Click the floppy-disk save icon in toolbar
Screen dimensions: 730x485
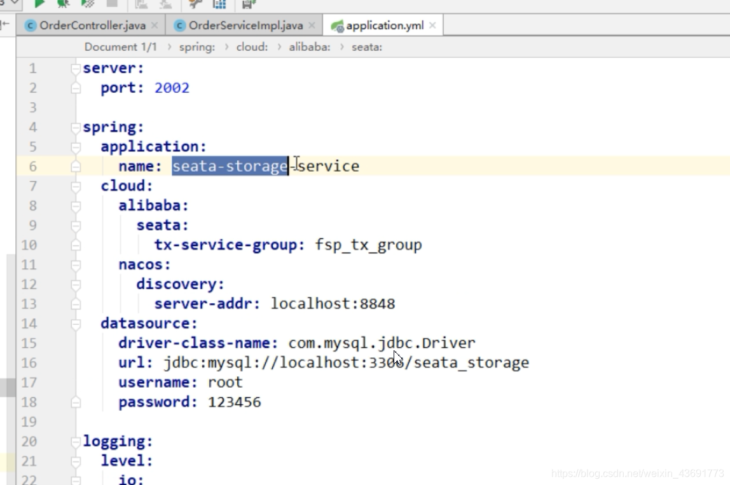tap(249, 4)
